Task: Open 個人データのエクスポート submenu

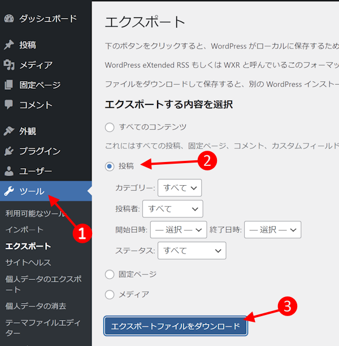Action: click(x=44, y=284)
